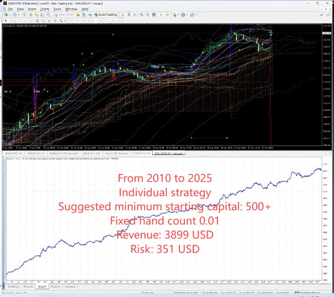
Task: Zoom in on the chart
Action: click(142, 15)
